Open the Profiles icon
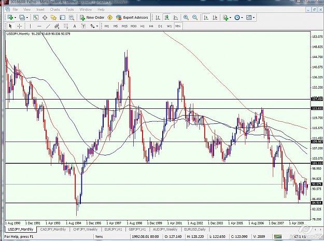Image resolution: width=324 pixels, height=241 pixels. pyautogui.click(x=22, y=18)
